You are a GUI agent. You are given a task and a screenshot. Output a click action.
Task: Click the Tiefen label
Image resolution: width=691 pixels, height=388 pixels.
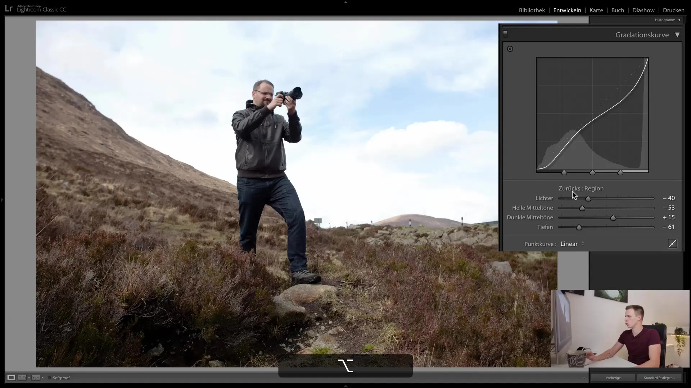point(545,227)
